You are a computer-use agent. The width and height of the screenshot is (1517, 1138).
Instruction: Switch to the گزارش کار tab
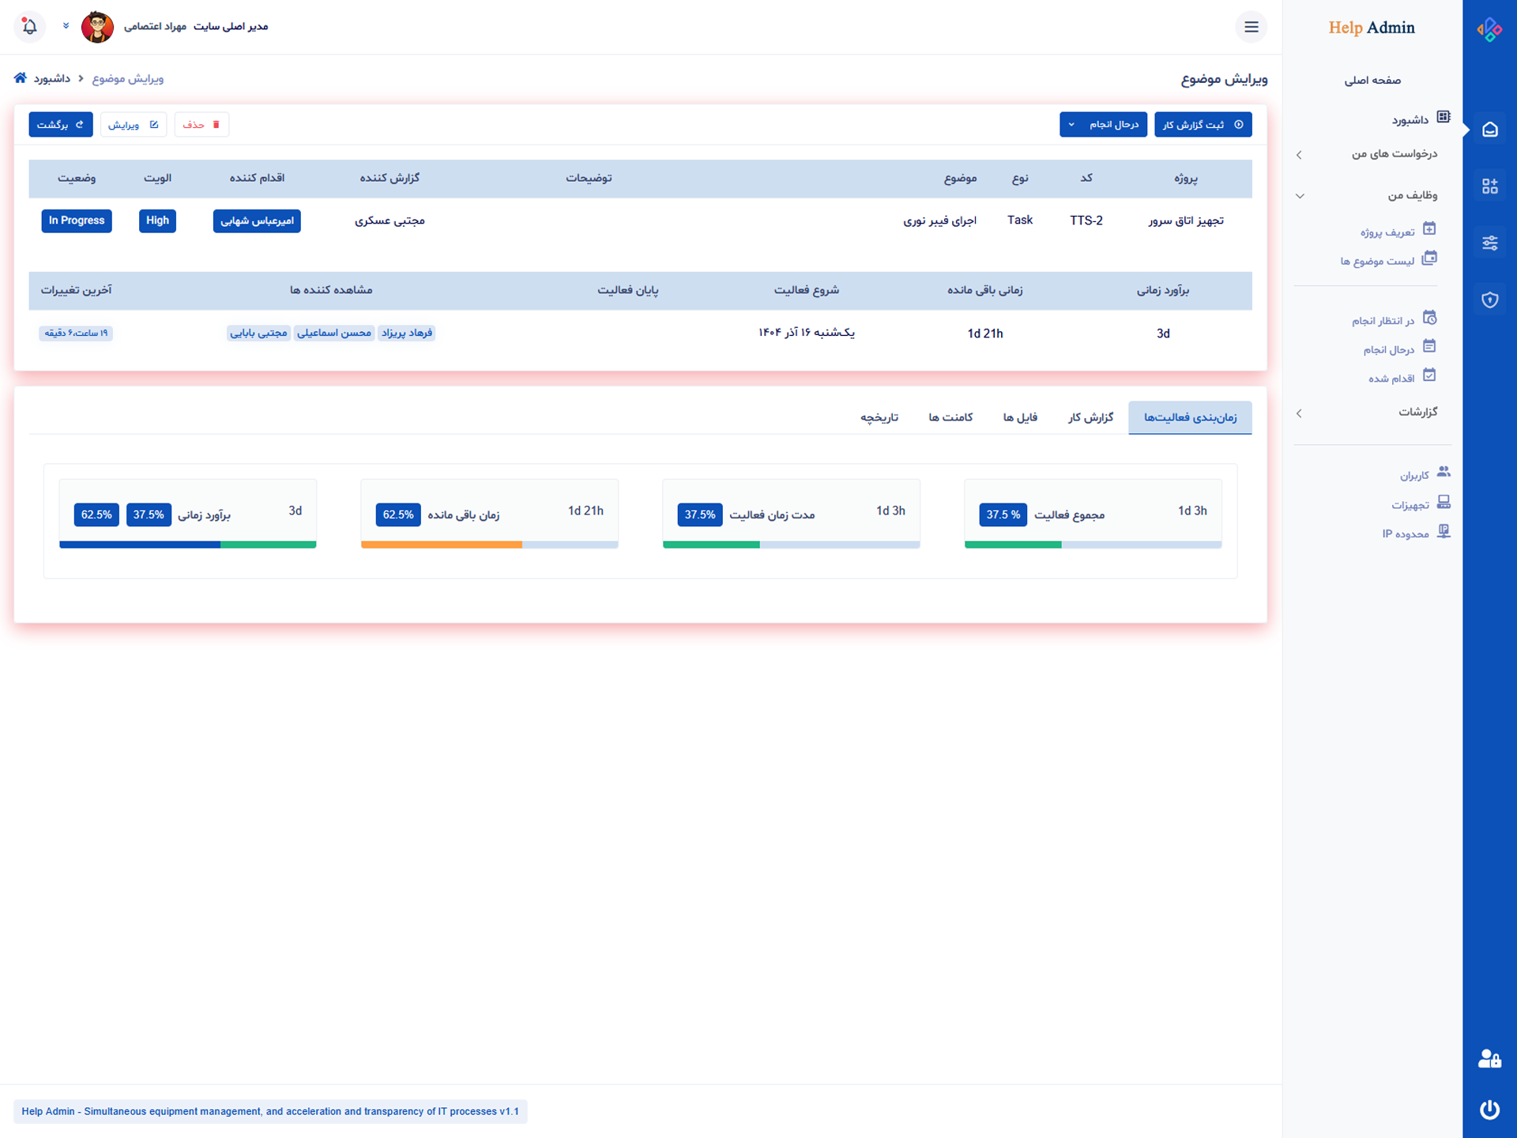tap(1090, 417)
